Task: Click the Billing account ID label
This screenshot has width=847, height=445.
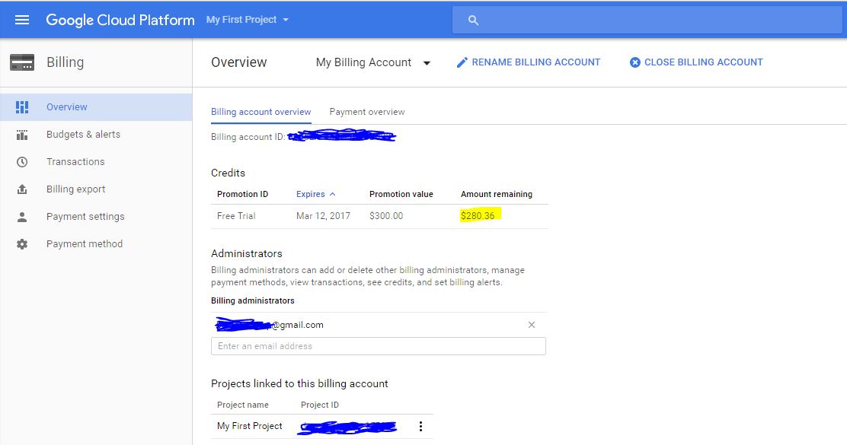Action: [248, 137]
